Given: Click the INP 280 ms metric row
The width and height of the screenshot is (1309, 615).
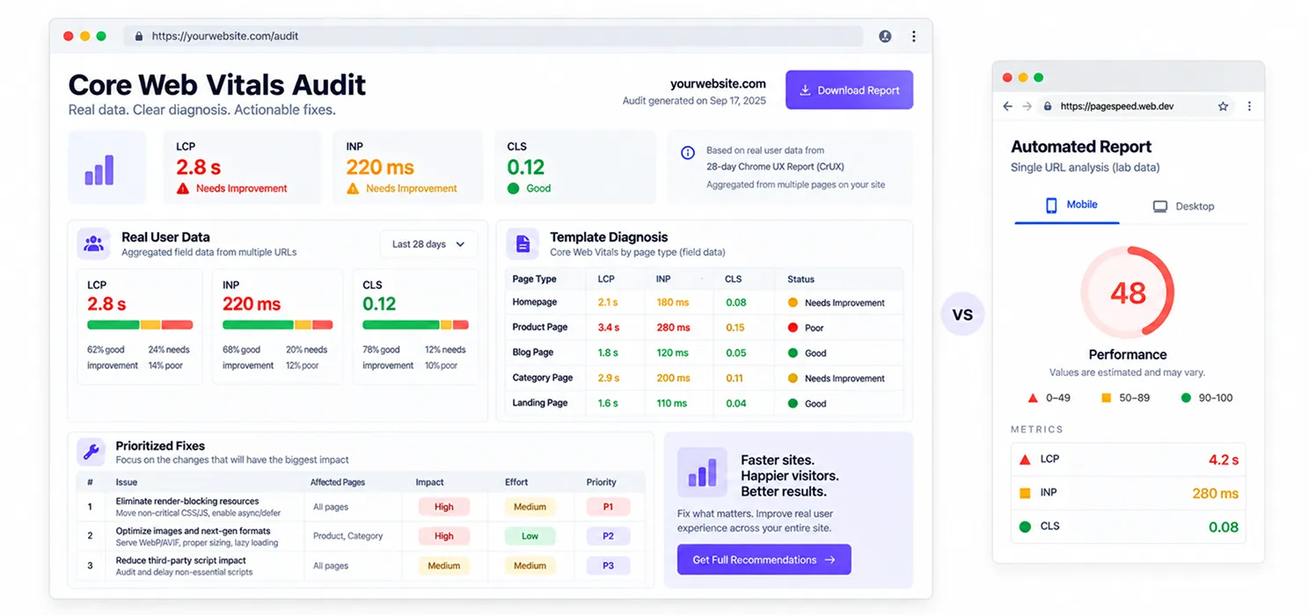Looking at the screenshot, I should click(1129, 493).
